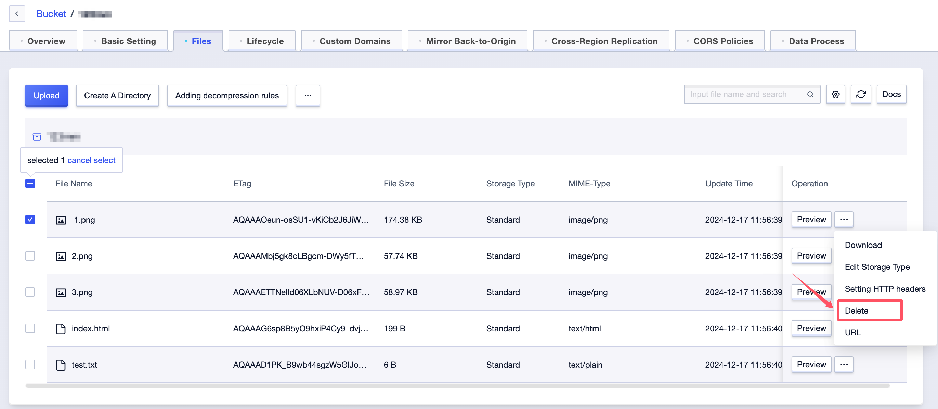Image resolution: width=938 pixels, height=409 pixels.
Task: Click the File Name column header
Action: 74,183
